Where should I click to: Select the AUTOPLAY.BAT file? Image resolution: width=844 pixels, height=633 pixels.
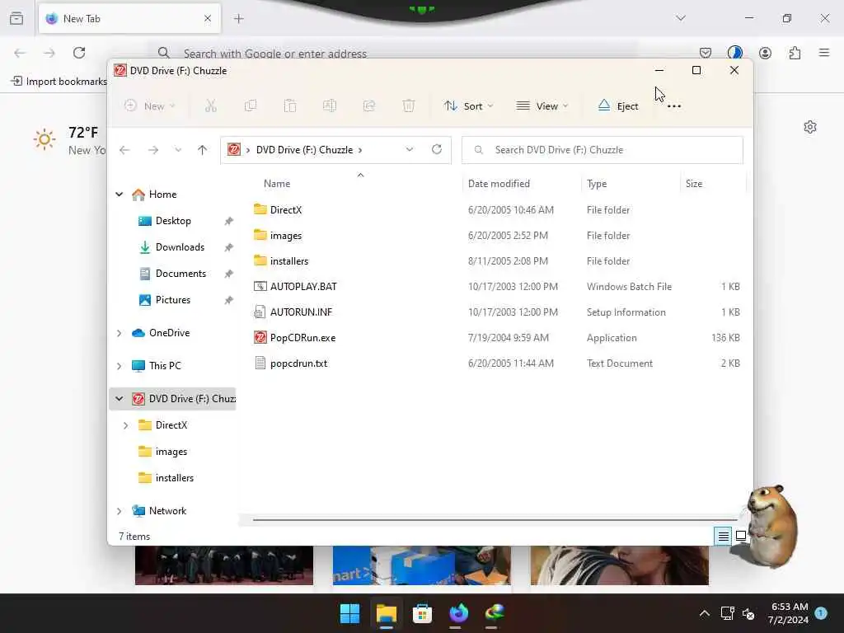click(x=303, y=286)
